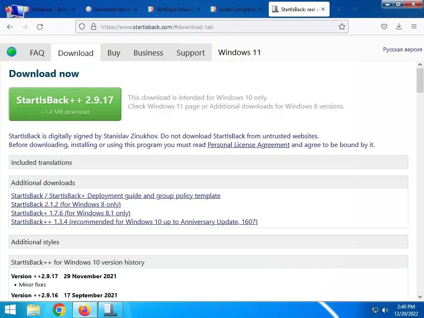The height and width of the screenshot is (318, 424).
Task: Click the page scrollbar up arrow
Action: click(420, 65)
